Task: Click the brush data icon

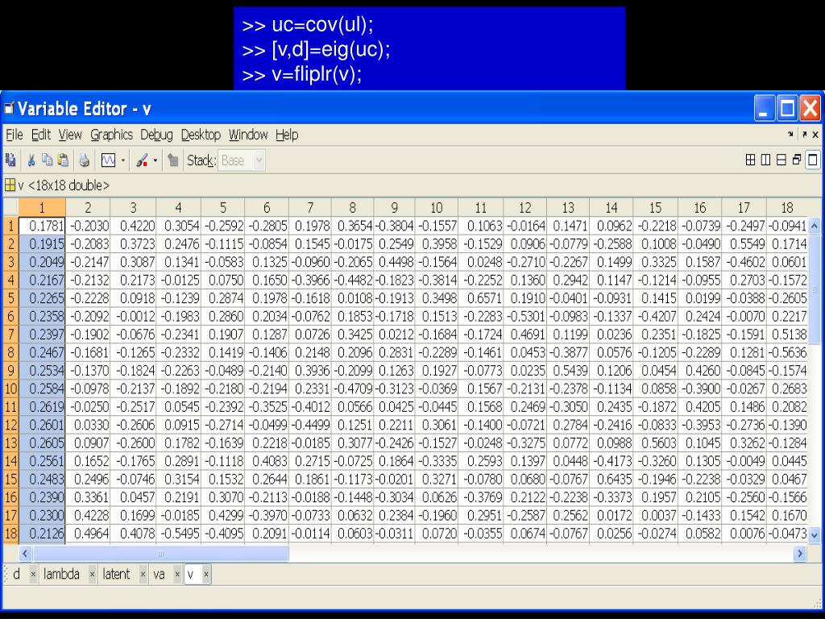Action: point(142,160)
